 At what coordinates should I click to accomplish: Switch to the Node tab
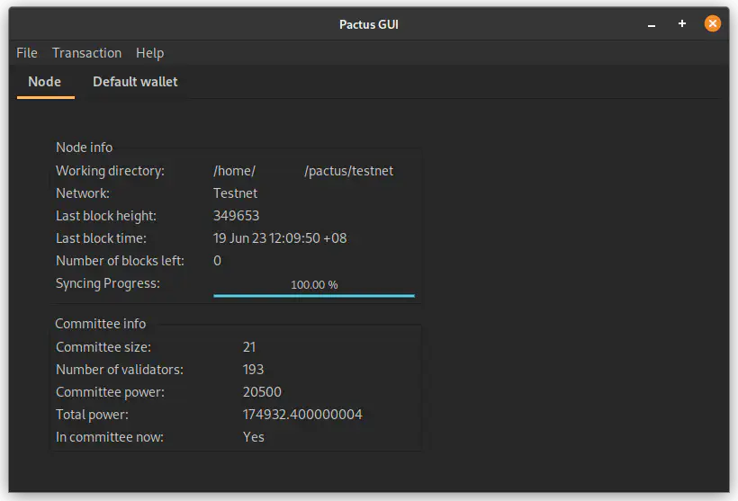(x=45, y=81)
